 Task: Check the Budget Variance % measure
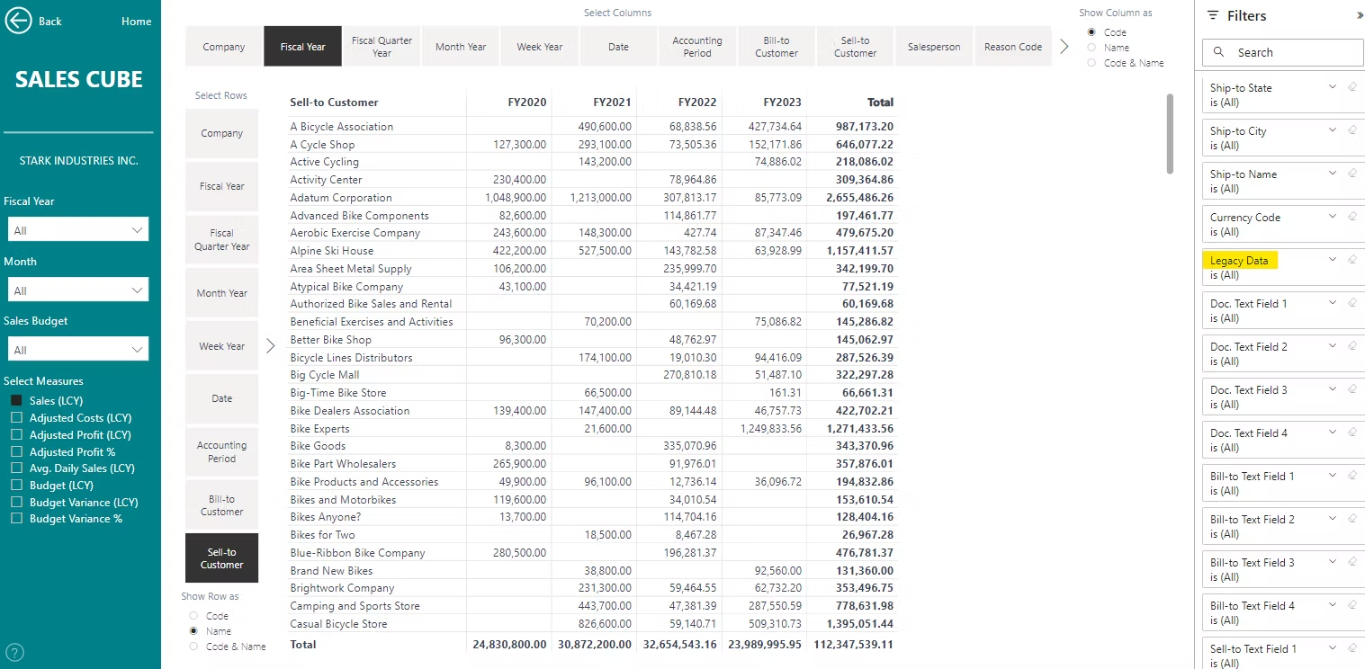[x=16, y=519]
